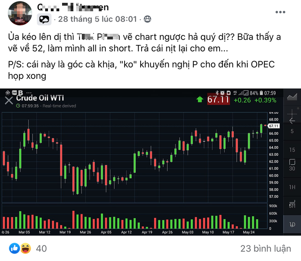Open the three-dot post options menu
This screenshot has width=301, height=261.
pos(280,12)
